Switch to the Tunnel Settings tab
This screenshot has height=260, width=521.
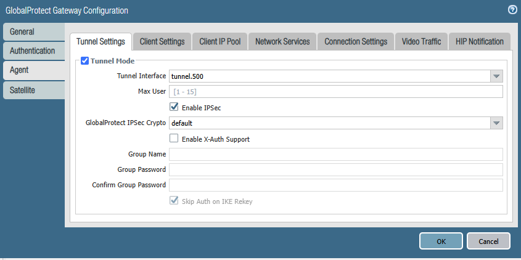[x=101, y=41]
